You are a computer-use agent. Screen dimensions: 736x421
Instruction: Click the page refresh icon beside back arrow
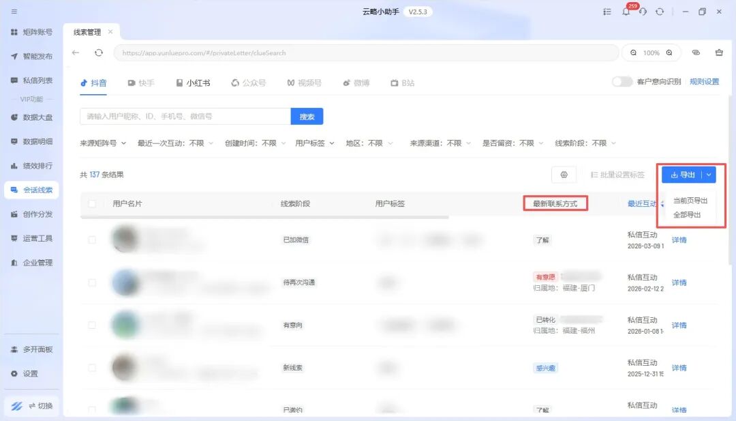click(x=99, y=53)
